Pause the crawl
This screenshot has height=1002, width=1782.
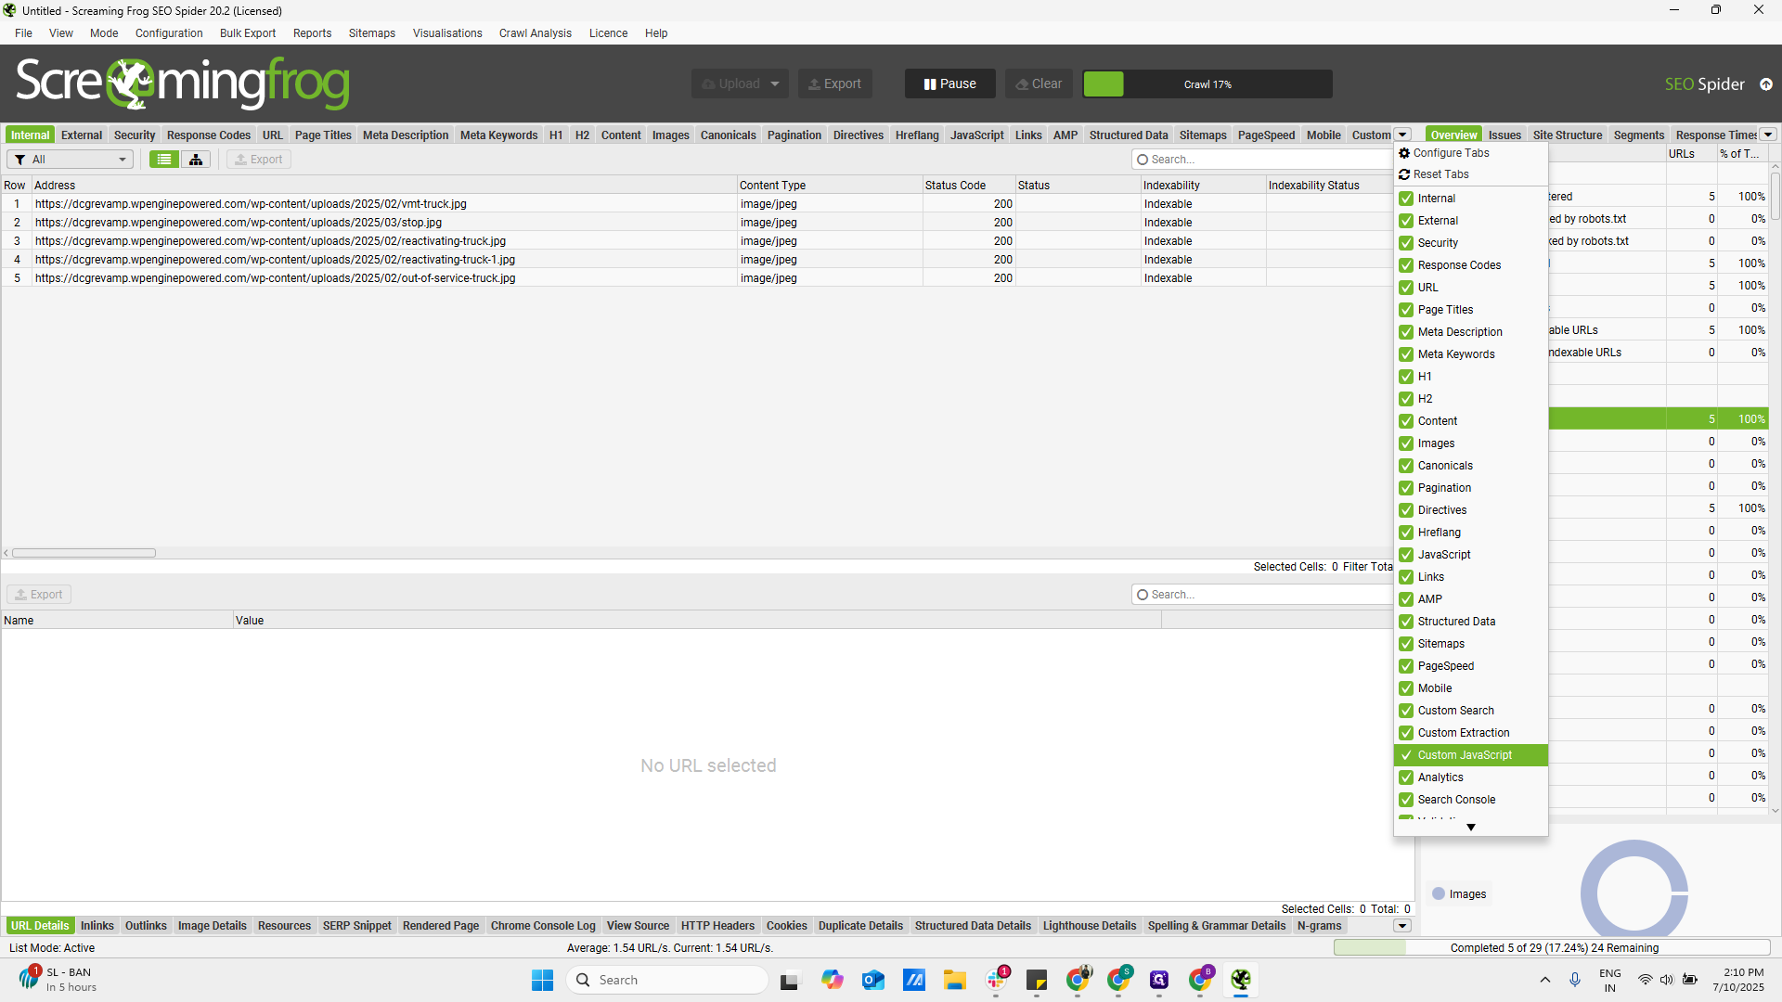[949, 84]
